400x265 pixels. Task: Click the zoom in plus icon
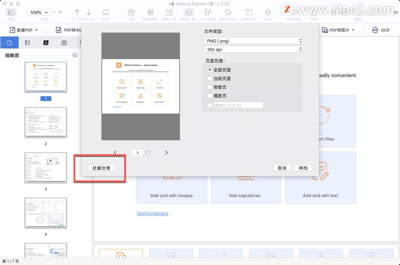[60, 12]
